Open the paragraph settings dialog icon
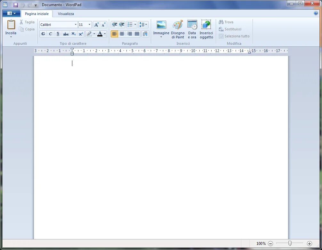322x250 pixels. point(145,34)
